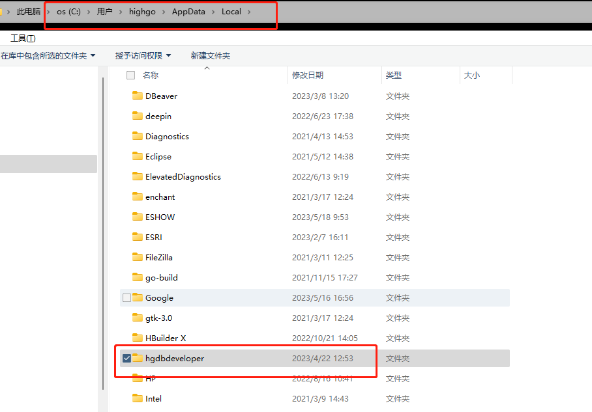This screenshot has width=592, height=412.
Task: Go to highgo in the address bar
Action: pos(142,12)
